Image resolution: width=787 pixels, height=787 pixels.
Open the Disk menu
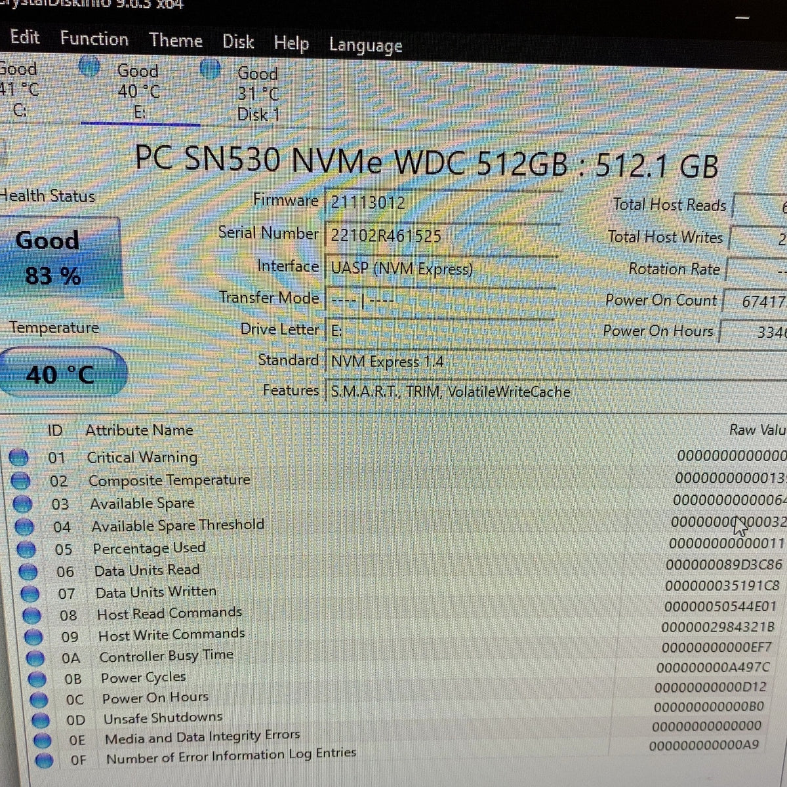pos(238,42)
